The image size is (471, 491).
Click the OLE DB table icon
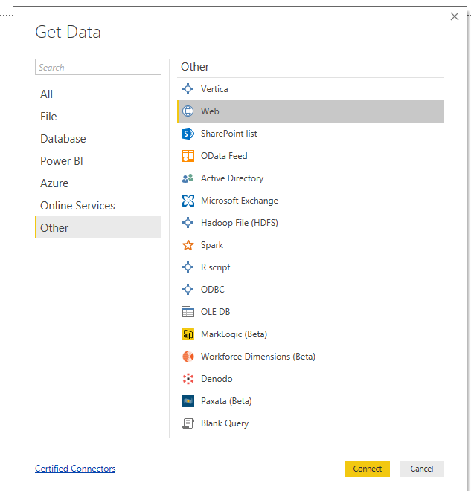188,311
